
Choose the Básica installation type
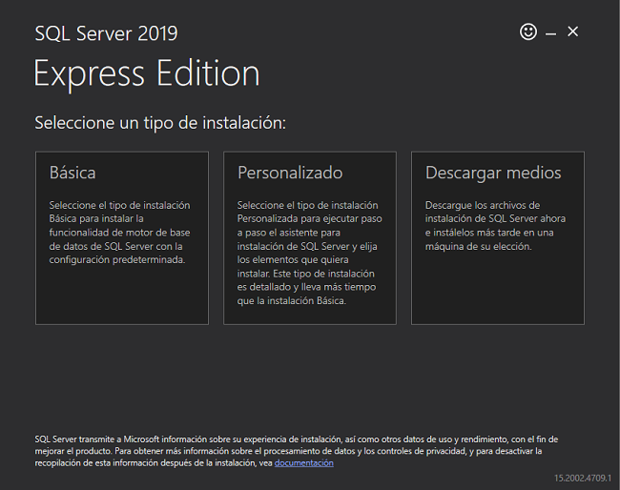click(122, 238)
